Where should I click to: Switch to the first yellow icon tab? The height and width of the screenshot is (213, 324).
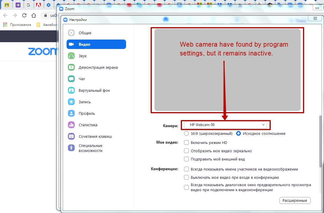tap(7, 5)
